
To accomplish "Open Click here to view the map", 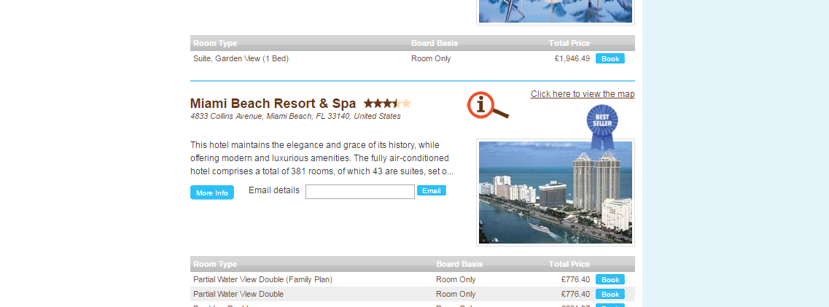I will point(583,94).
